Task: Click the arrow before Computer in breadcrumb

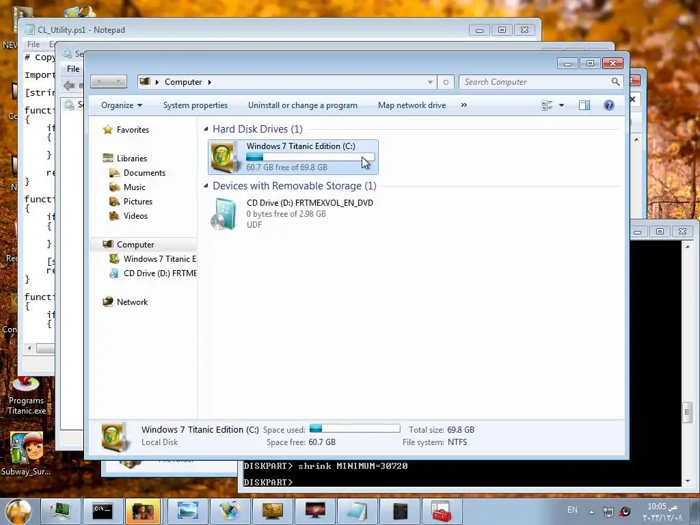Action: click(x=157, y=82)
